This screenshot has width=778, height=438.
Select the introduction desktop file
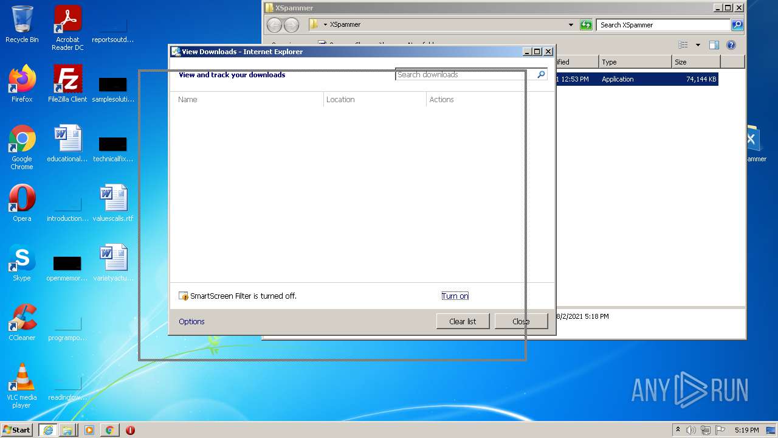coord(67,208)
